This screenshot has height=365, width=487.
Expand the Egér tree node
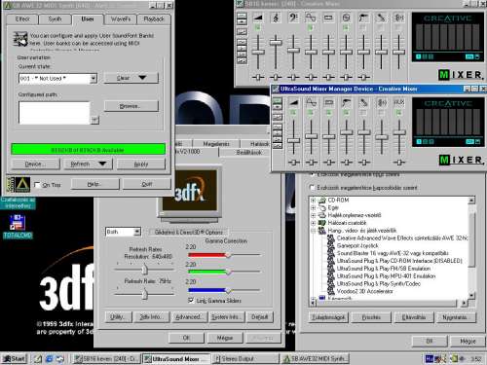click(x=313, y=207)
